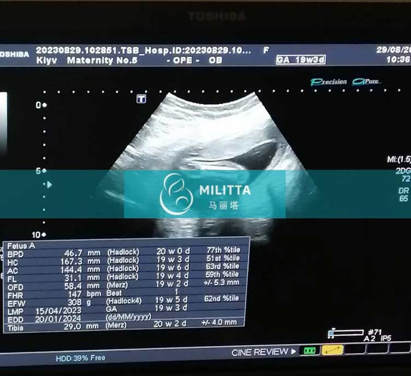
Task: Click the OB exam type label
Action: [x=215, y=60]
